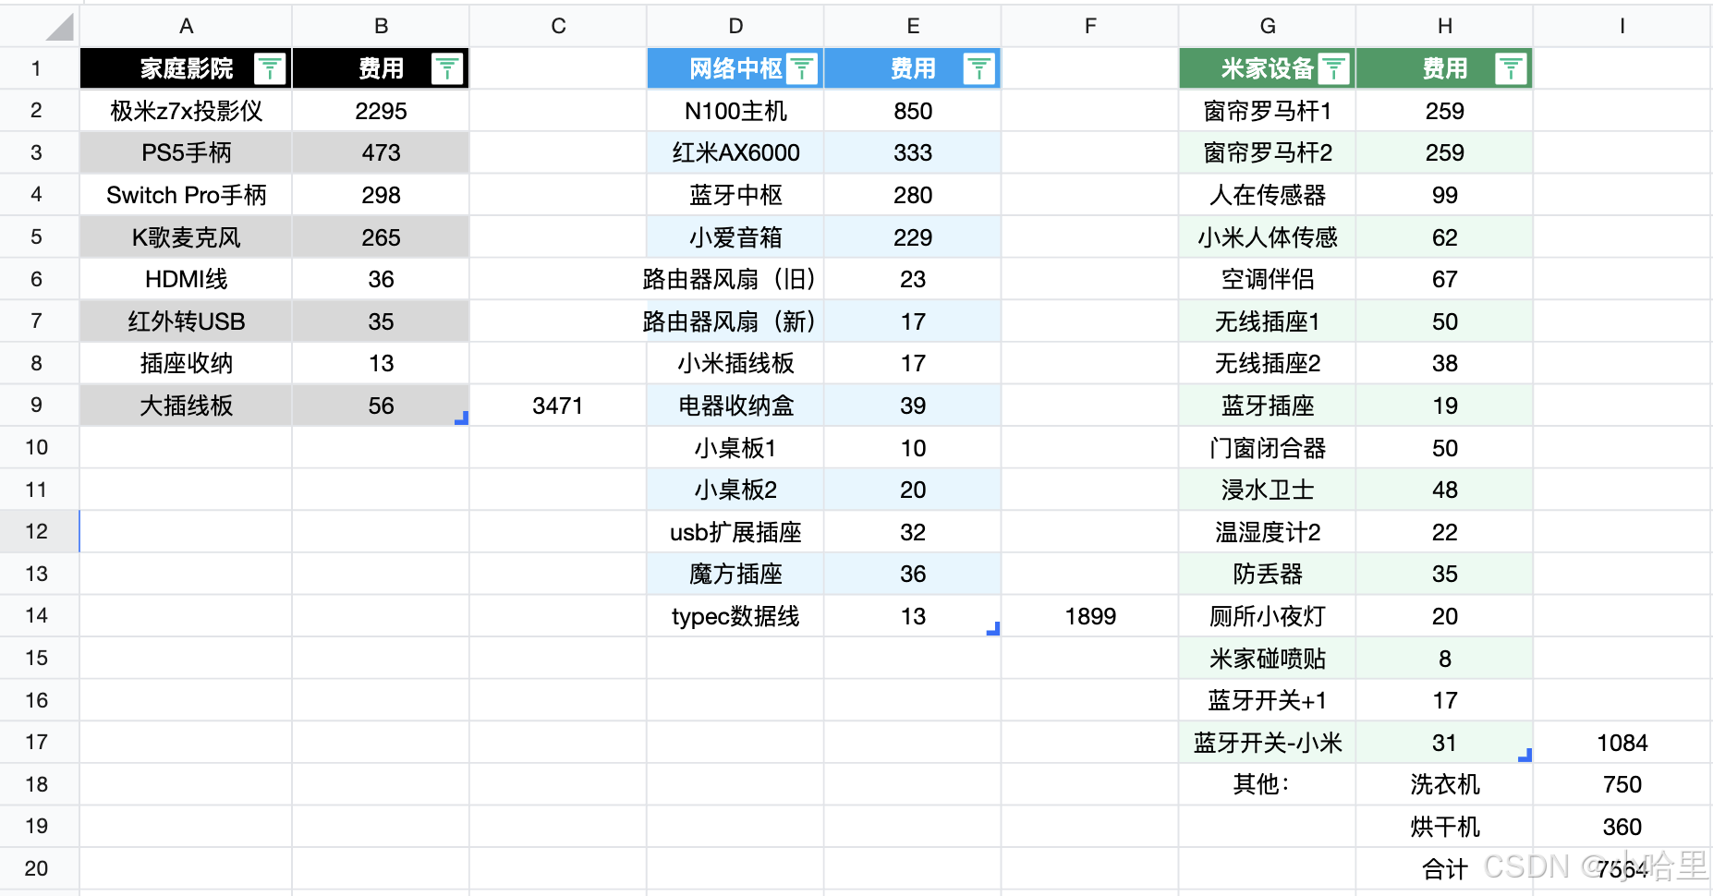Select the 小桌板2 cell

tap(735, 490)
